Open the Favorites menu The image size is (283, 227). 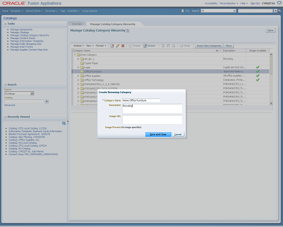[x=51, y=11]
